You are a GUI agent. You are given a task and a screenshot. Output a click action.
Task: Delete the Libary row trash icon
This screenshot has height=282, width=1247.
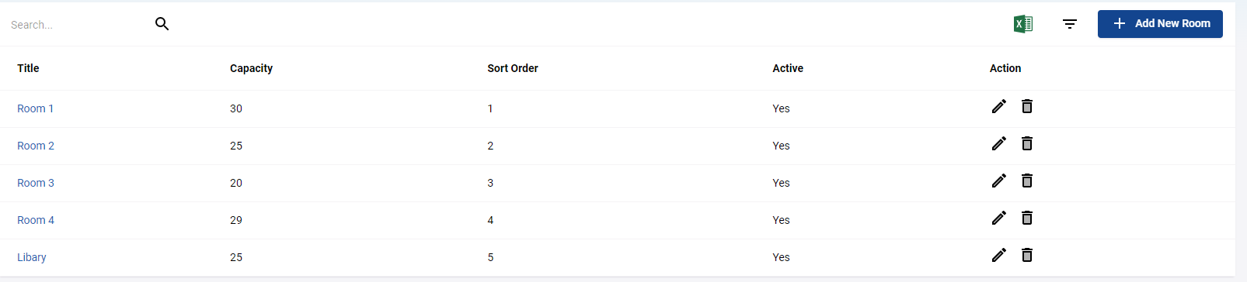pyautogui.click(x=1027, y=255)
